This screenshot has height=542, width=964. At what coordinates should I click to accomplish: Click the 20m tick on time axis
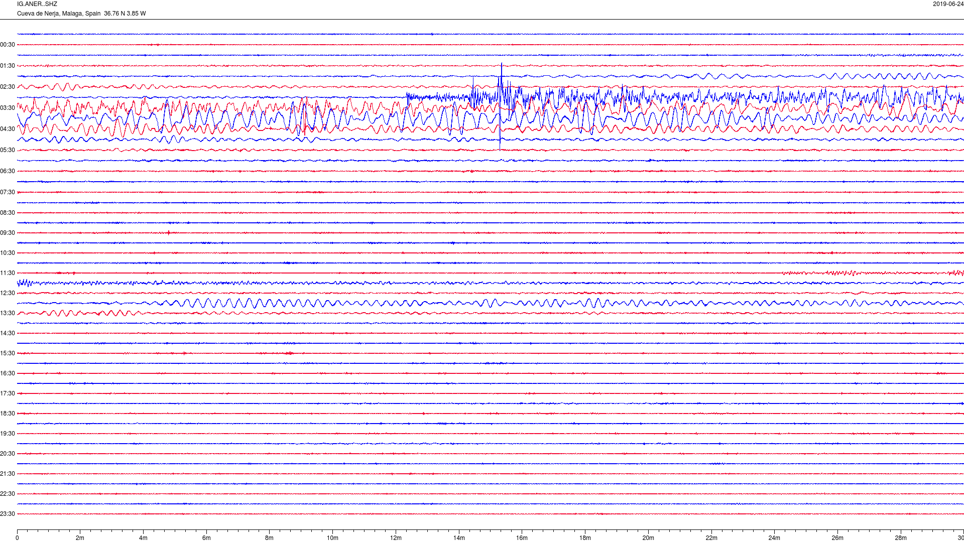click(x=648, y=538)
